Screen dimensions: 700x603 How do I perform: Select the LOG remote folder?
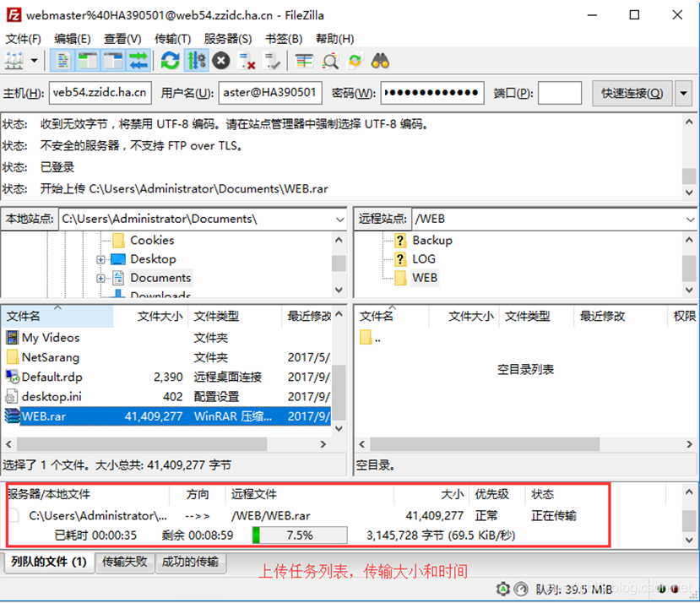424,259
